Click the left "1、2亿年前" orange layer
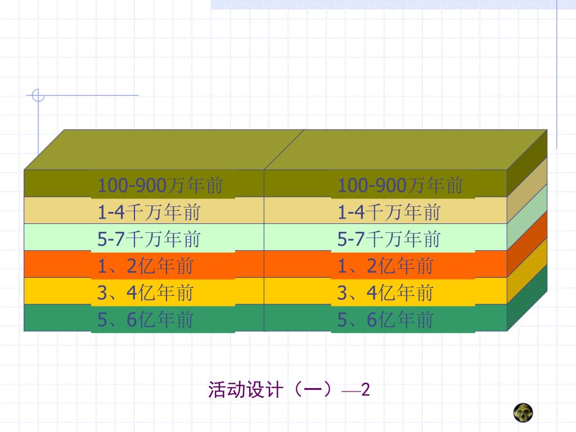The width and height of the screenshot is (576, 432). tap(144, 264)
